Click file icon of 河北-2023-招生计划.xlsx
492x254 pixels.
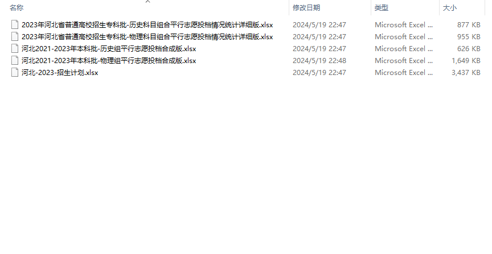(15, 72)
